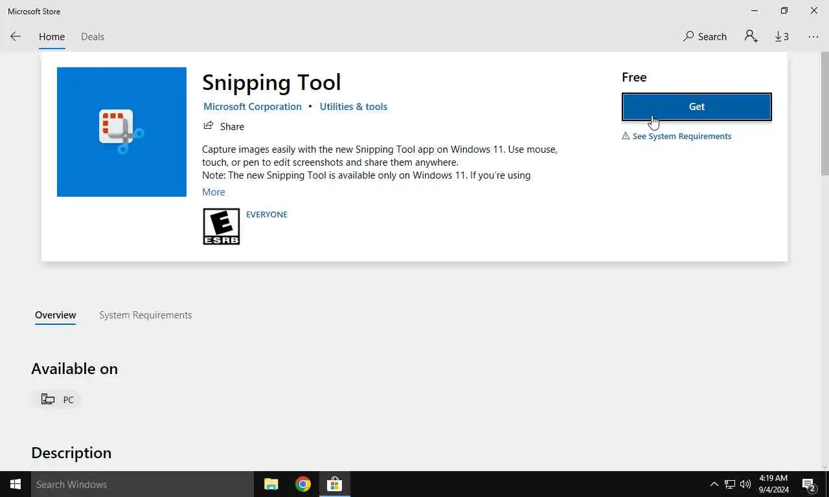Click the account sign-in icon
The height and width of the screenshot is (497, 829).
click(751, 36)
